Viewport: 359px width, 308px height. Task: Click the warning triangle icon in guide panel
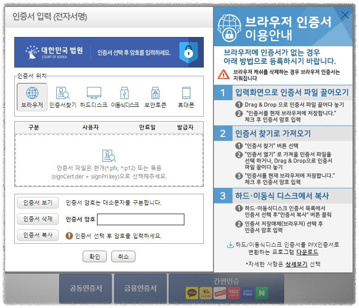pyautogui.click(x=224, y=74)
